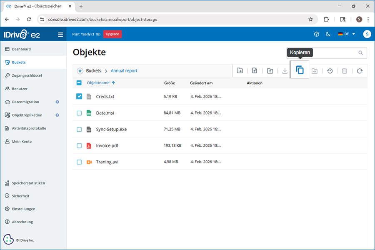Open Zugangsschlüssel in the sidebar
Viewport: 375px width, 250px height.
27,75
